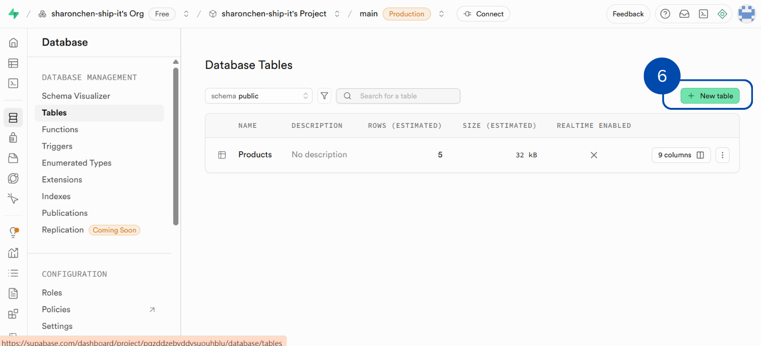Click the 9 columns button
Viewport: 761px width, 346px height.
[681, 155]
